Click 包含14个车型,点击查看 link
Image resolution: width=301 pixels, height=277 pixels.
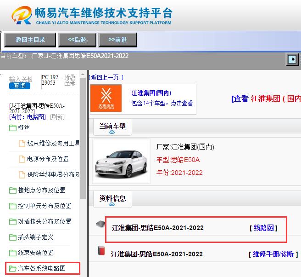click(162, 103)
